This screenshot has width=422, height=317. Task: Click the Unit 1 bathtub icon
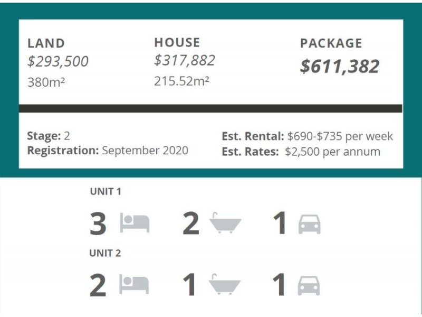pyautogui.click(x=225, y=223)
